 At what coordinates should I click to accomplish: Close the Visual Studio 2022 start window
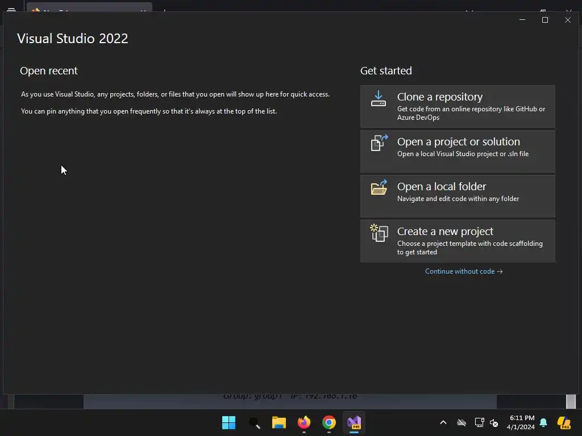[x=568, y=20]
